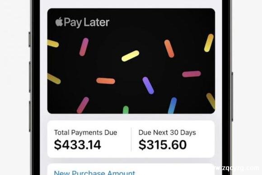The image size is (262, 175).
Task: Click the phone's power side button
Action: pos(232,96)
